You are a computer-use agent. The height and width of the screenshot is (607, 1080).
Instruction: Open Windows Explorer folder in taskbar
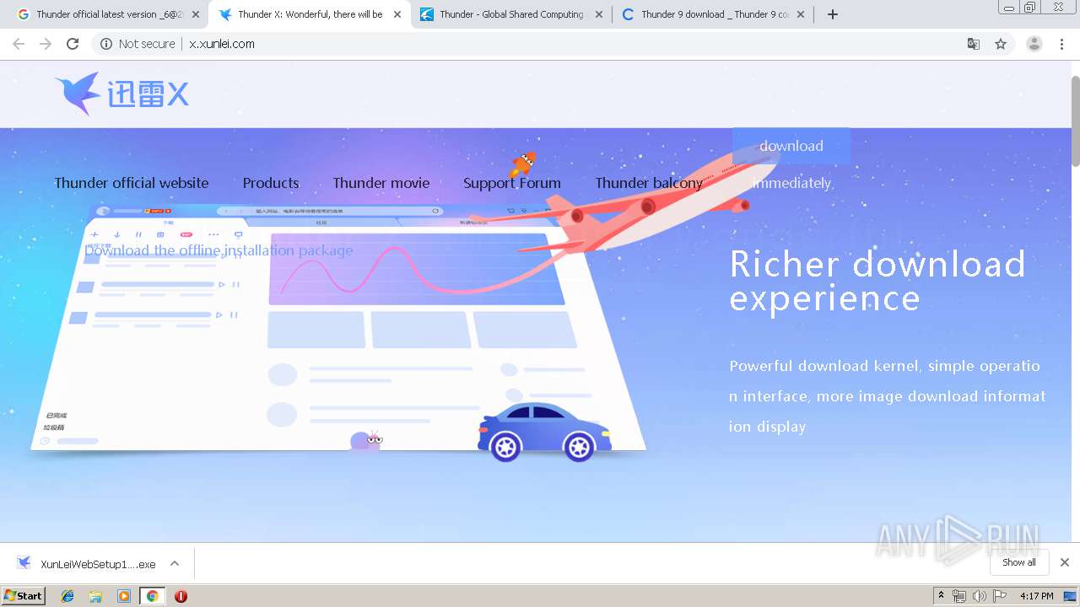[95, 596]
